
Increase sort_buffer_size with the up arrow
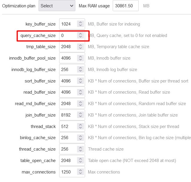tap(80, 79)
